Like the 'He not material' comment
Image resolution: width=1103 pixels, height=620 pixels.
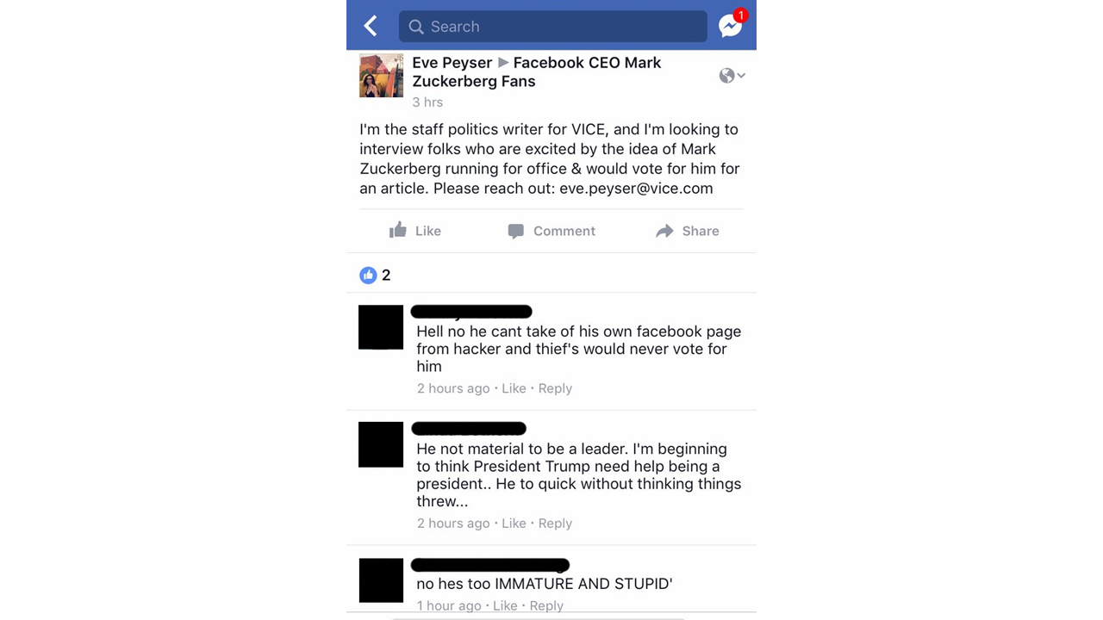click(x=514, y=524)
